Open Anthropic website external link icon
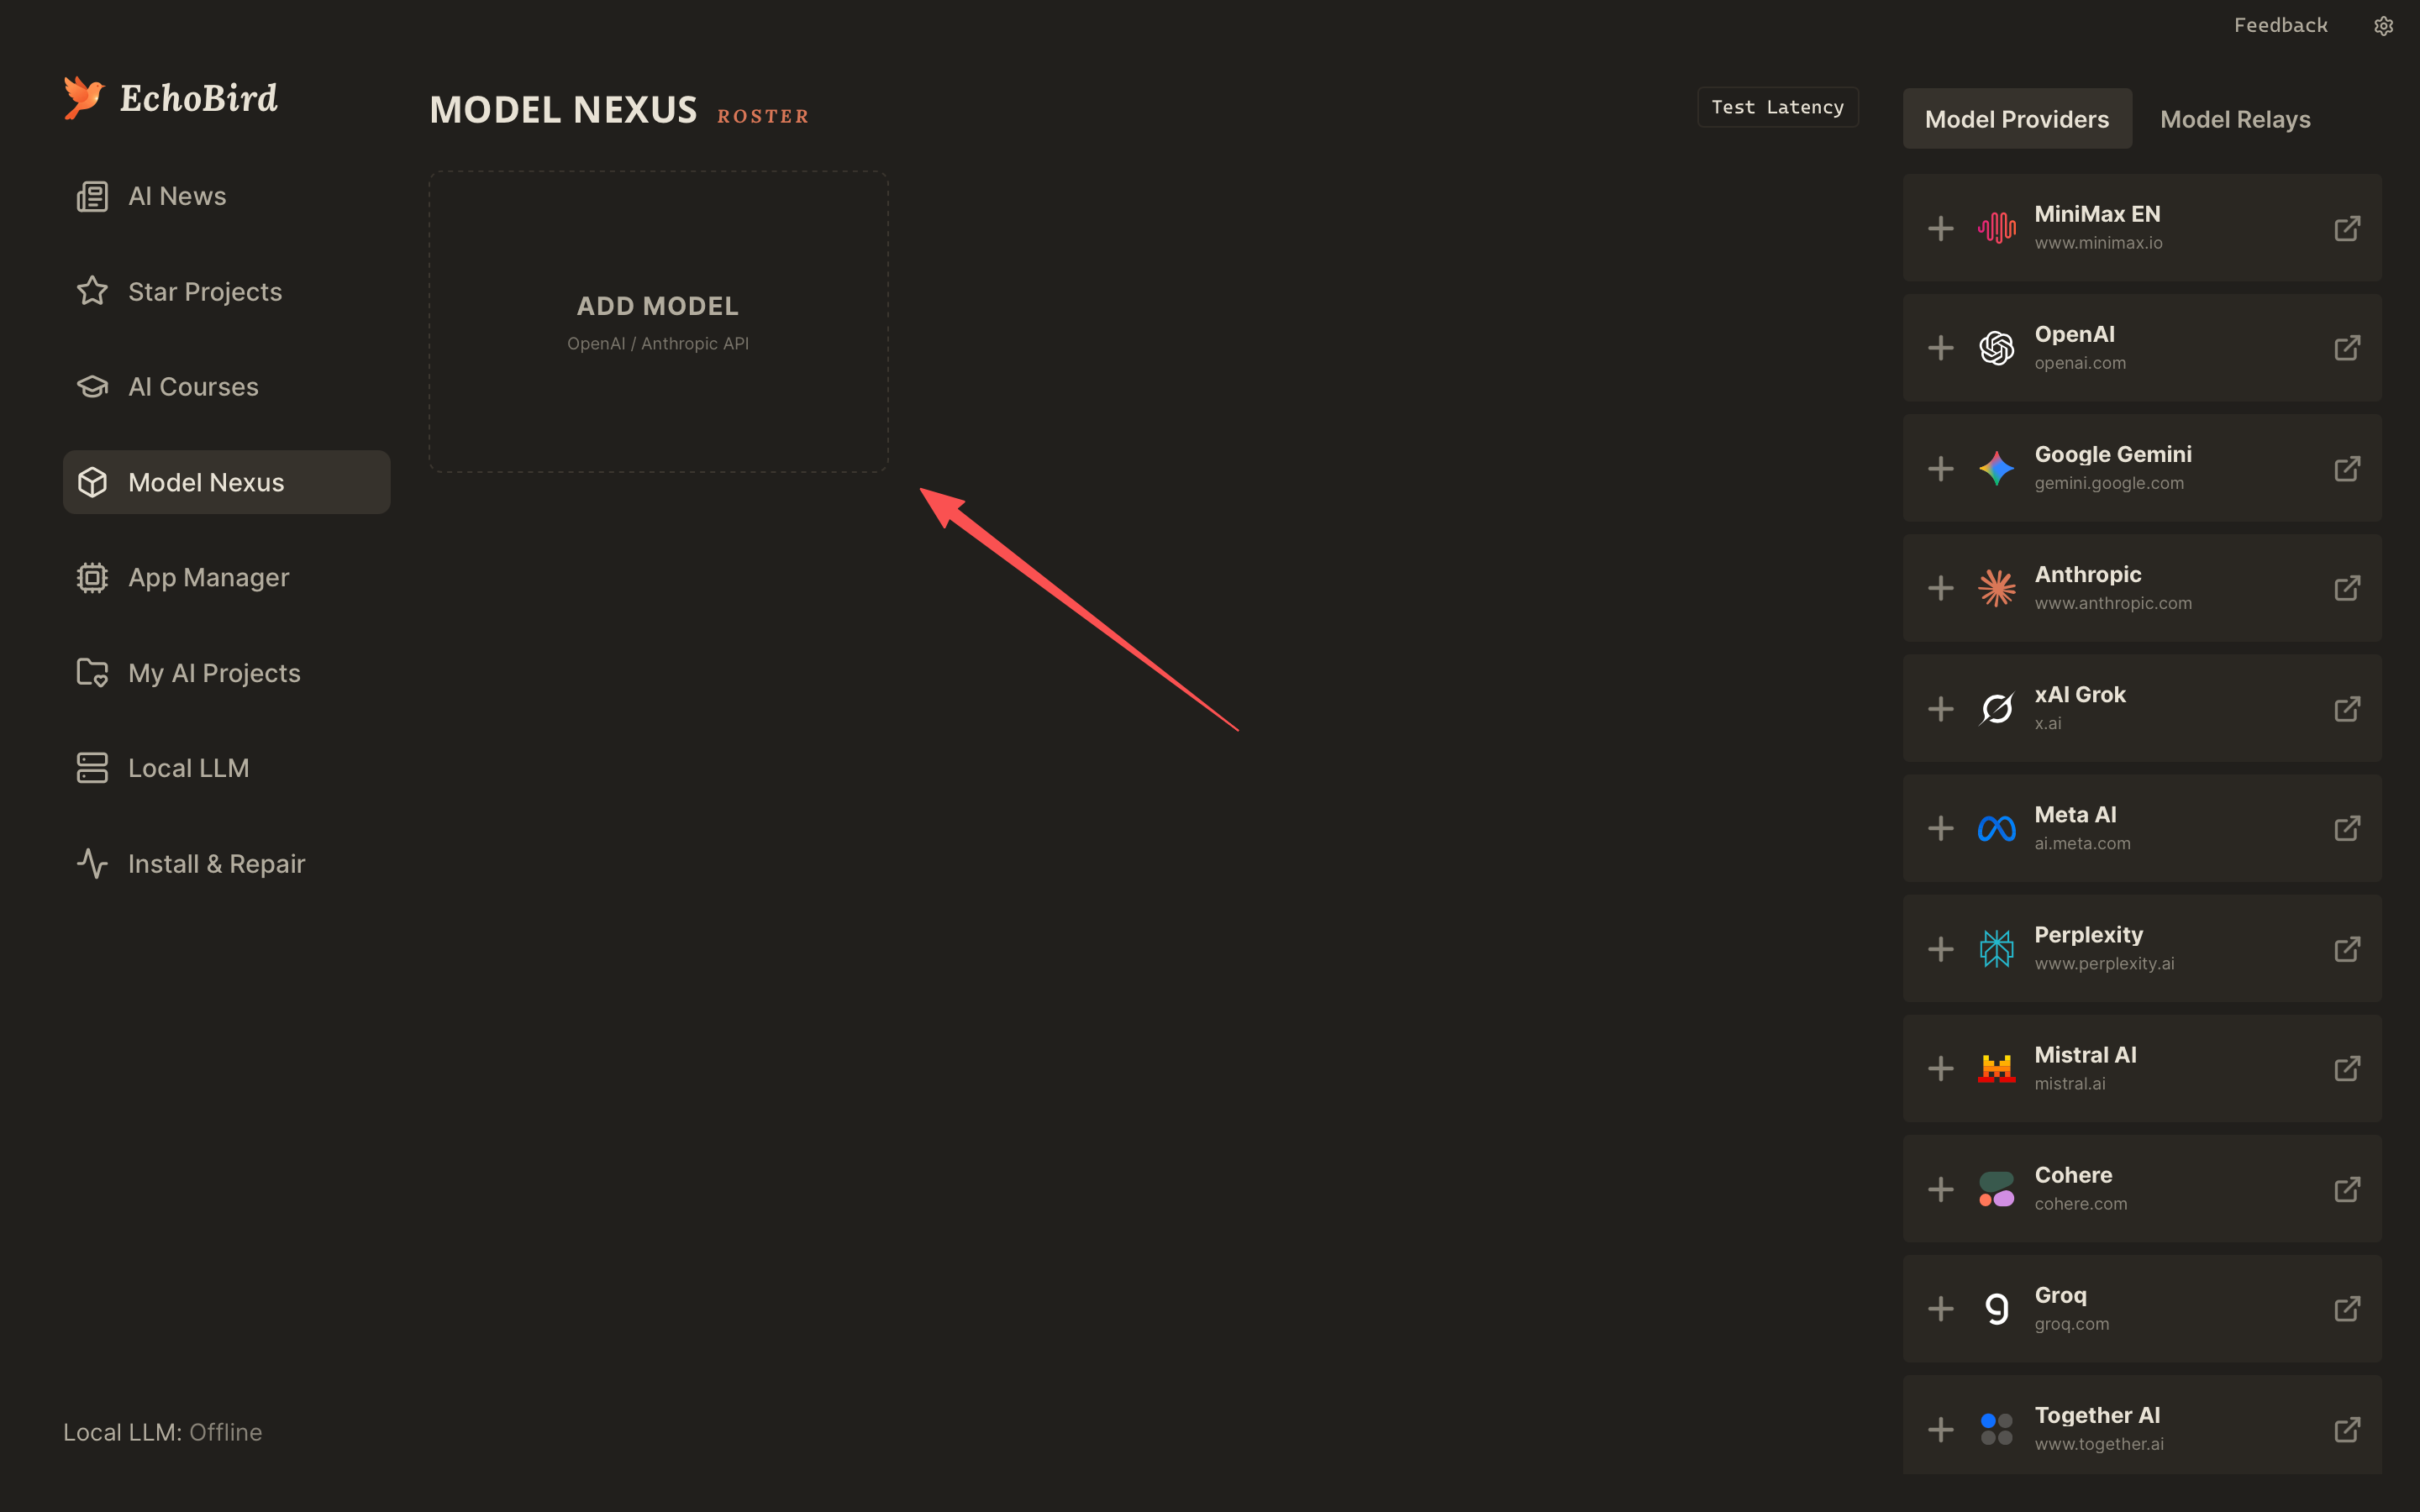Screen dimensions: 2420x1512 (2347, 588)
